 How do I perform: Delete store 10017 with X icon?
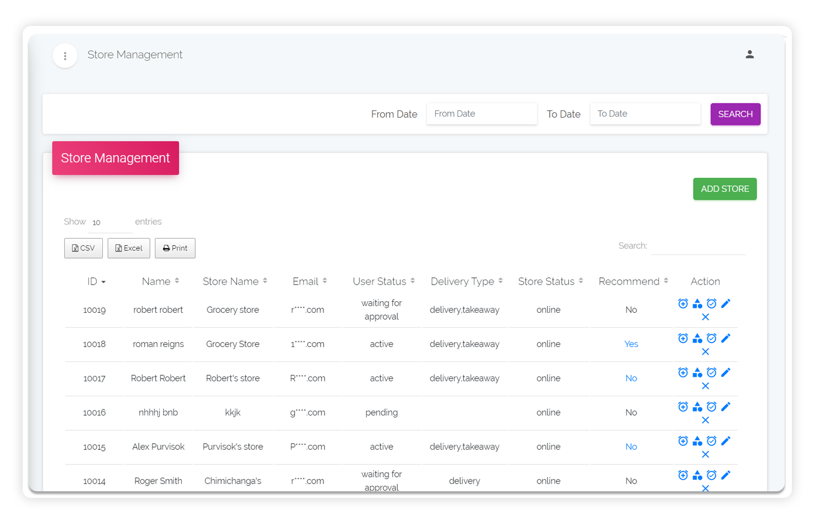point(705,386)
